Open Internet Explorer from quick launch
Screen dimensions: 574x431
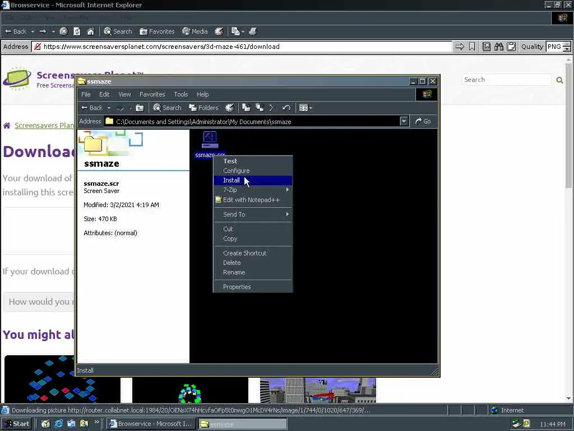tap(58, 424)
